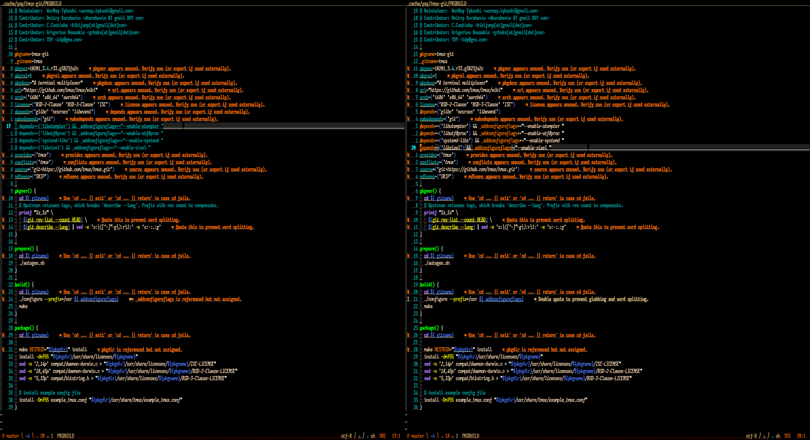This screenshot has height=440, width=810.
Task: Click utf-8 encoding in left statusline
Action: (346, 436)
